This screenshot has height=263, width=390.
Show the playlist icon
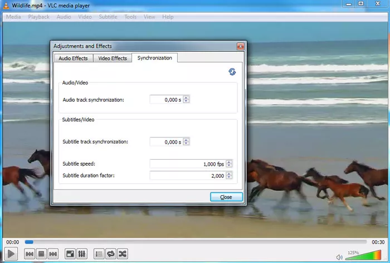pos(99,254)
